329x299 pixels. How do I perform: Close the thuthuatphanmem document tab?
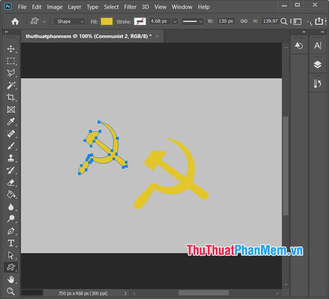click(157, 36)
